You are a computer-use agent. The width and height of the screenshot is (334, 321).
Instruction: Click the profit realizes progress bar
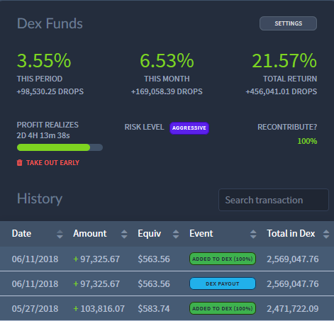coord(60,147)
